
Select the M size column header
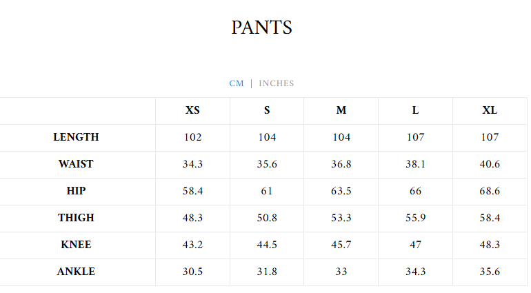pos(341,110)
